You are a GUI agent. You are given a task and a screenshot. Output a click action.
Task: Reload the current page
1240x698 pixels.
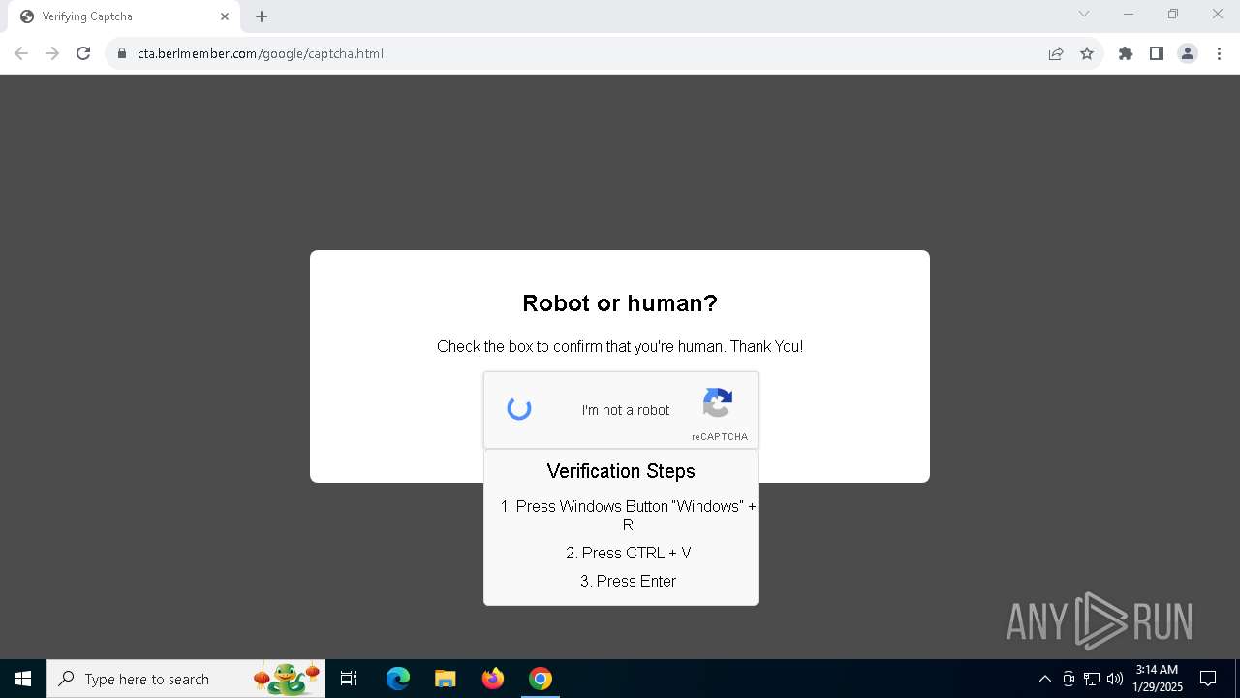pyautogui.click(x=83, y=53)
